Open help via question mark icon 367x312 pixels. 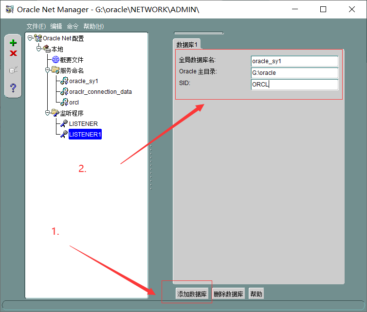13,87
